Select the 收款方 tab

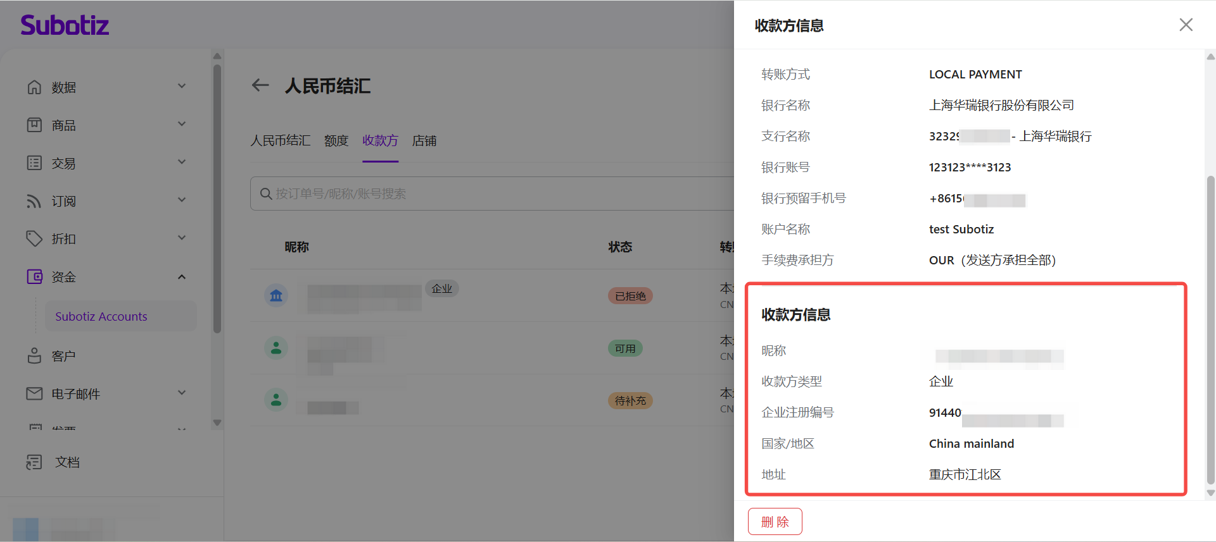pyautogui.click(x=380, y=140)
